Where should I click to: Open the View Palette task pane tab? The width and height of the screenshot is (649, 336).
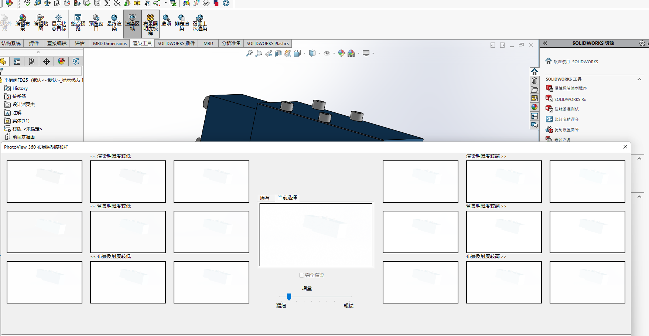point(534,98)
